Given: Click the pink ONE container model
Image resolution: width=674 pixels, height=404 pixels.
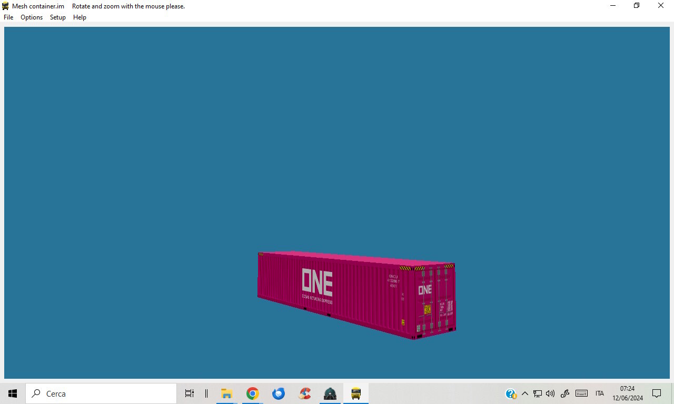Looking at the screenshot, I should pyautogui.click(x=356, y=295).
